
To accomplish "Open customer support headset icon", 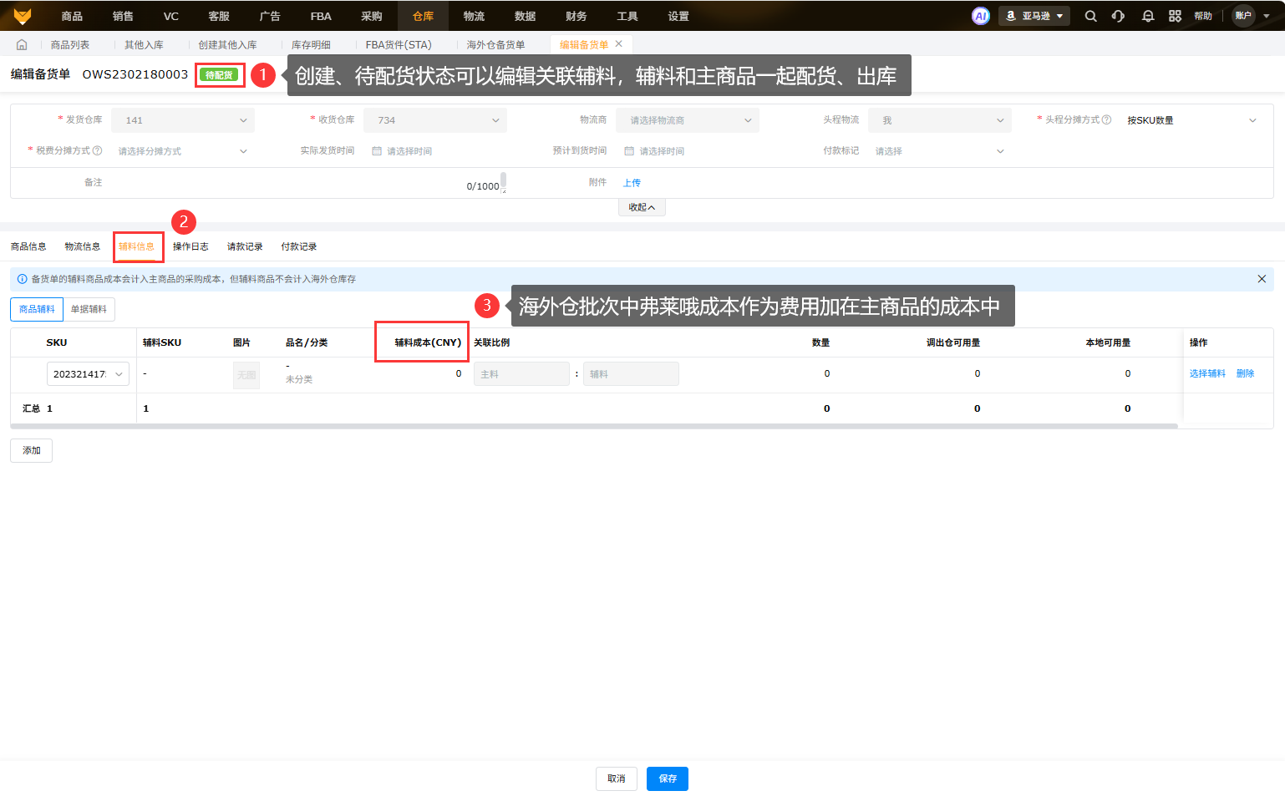I will 1119,16.
